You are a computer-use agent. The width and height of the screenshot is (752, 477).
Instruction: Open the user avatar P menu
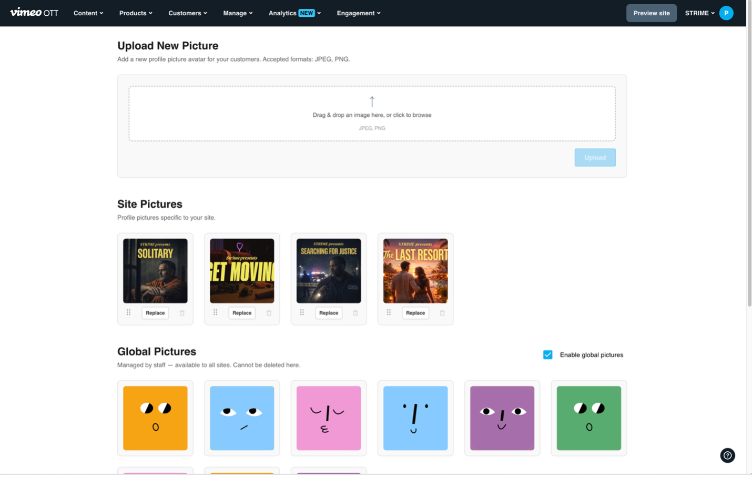click(726, 13)
